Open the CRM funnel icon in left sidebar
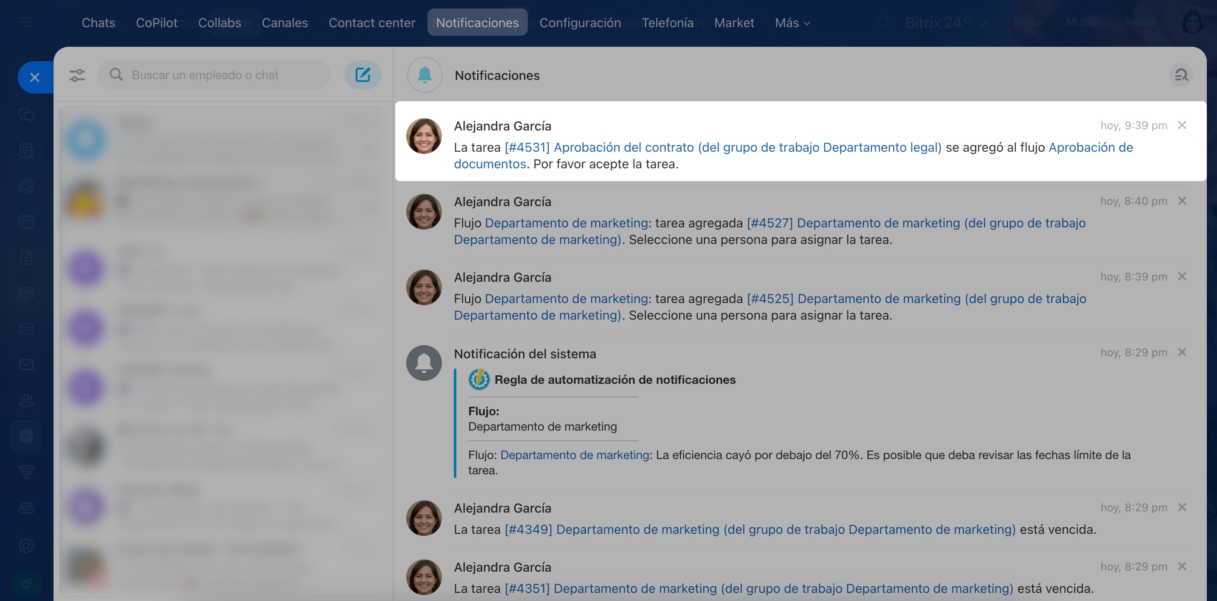The image size is (1217, 601). (26, 471)
